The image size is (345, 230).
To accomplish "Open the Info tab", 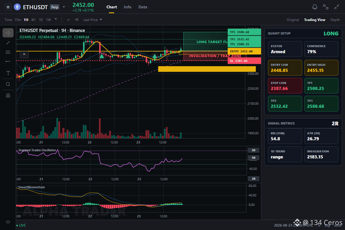I will click(x=128, y=7).
